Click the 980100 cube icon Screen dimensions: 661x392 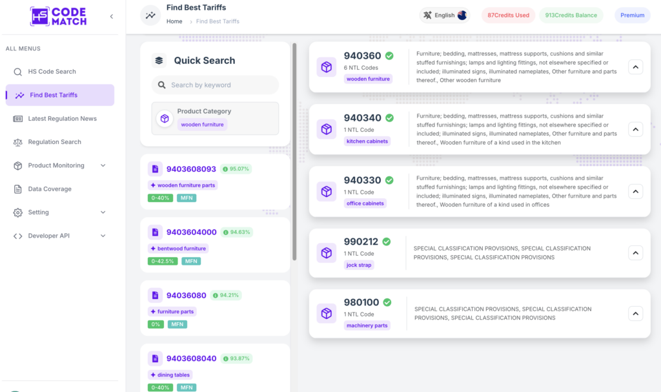point(326,313)
